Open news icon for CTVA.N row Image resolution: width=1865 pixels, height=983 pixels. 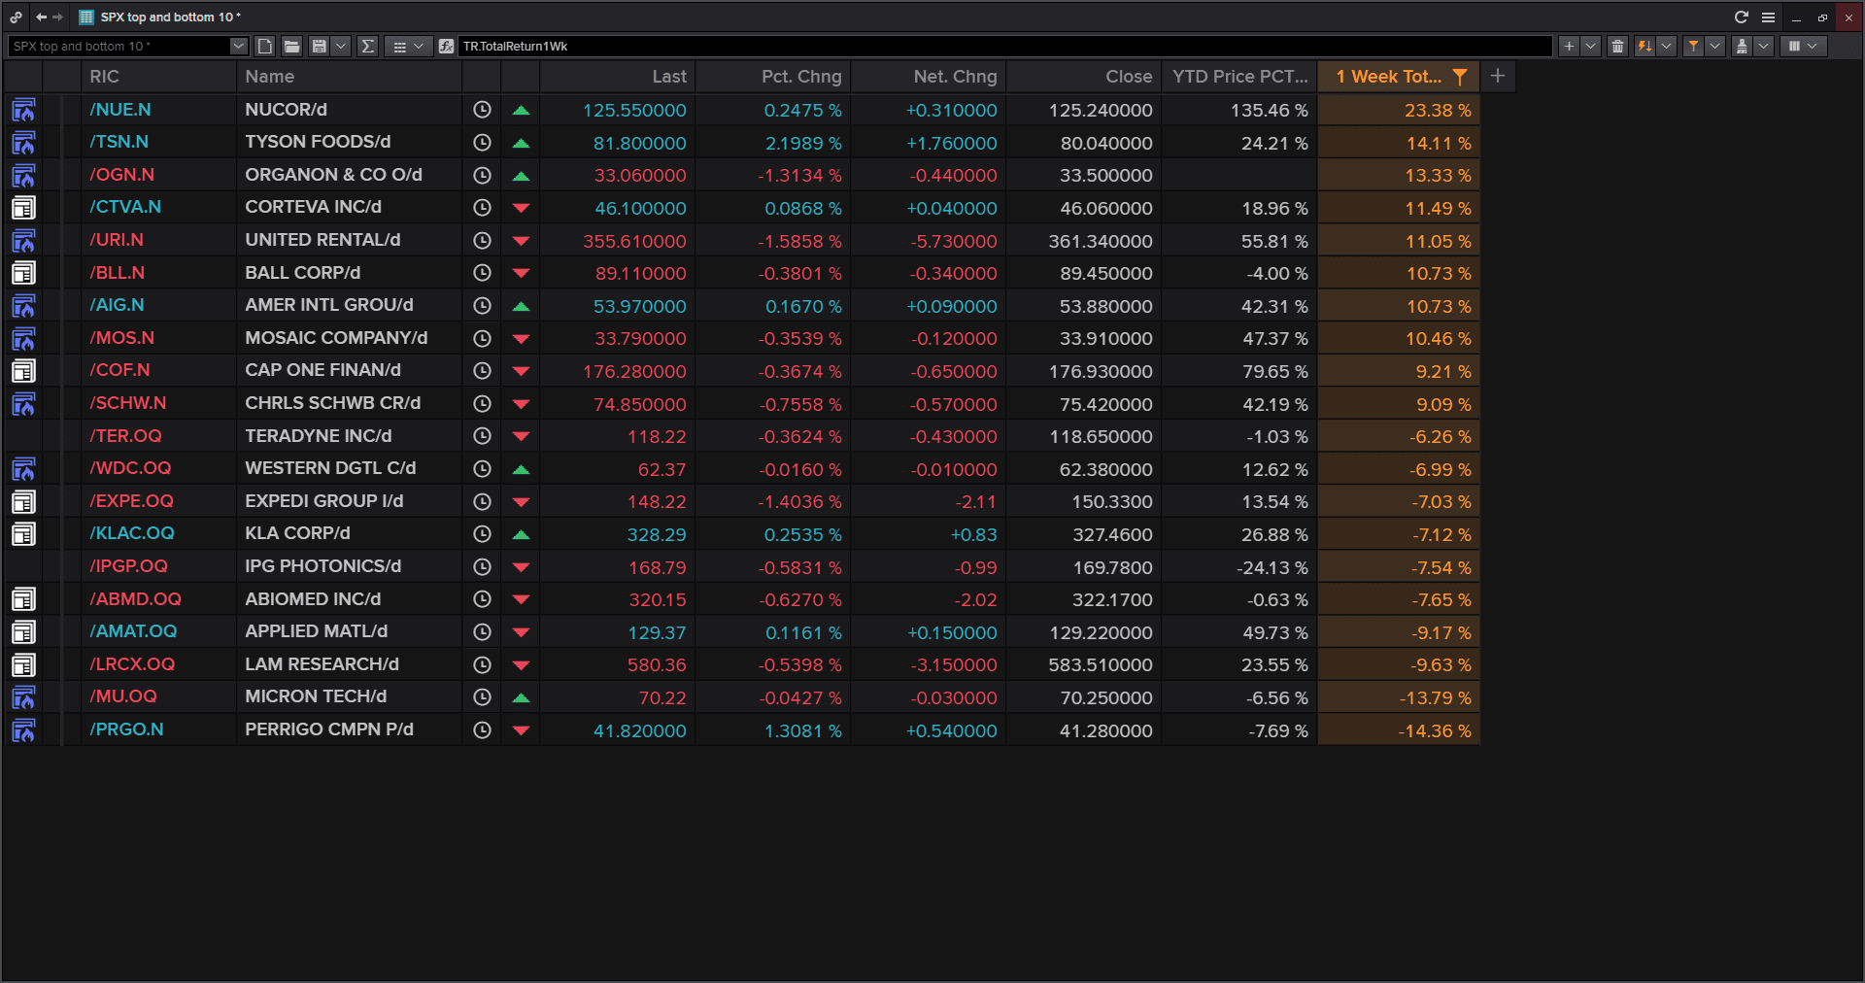23,208
